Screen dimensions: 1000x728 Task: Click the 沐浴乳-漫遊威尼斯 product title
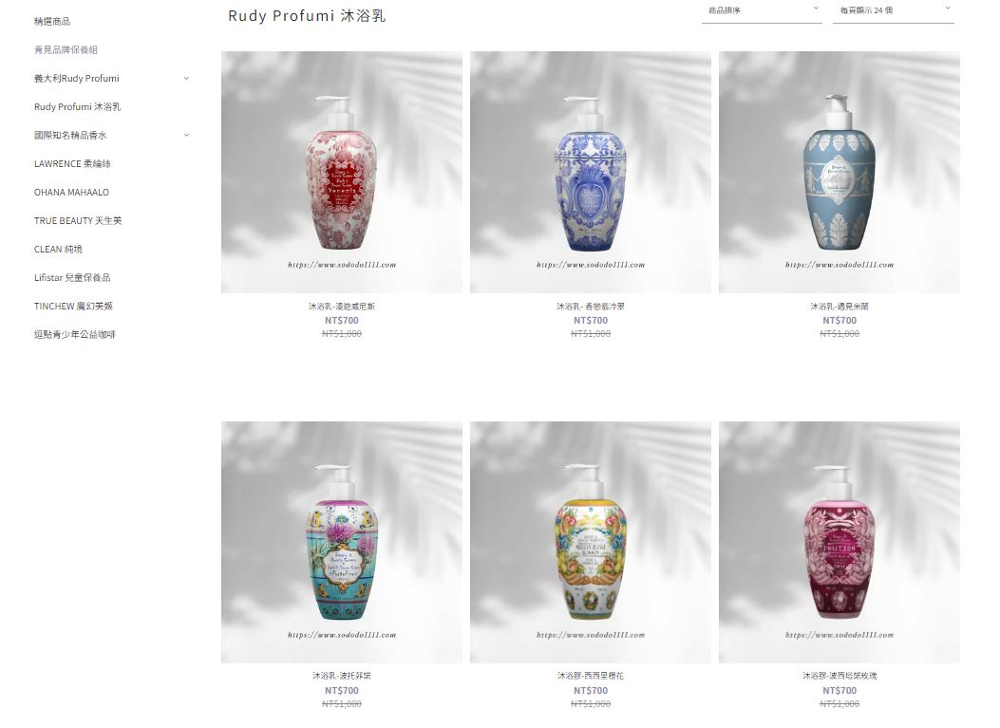tap(342, 307)
